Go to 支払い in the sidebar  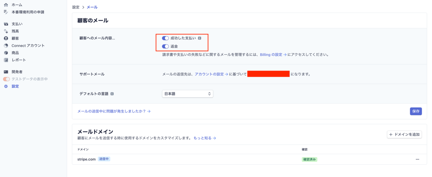(x=17, y=24)
